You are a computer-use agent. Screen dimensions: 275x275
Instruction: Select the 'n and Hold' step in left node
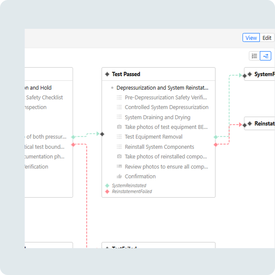38,88
